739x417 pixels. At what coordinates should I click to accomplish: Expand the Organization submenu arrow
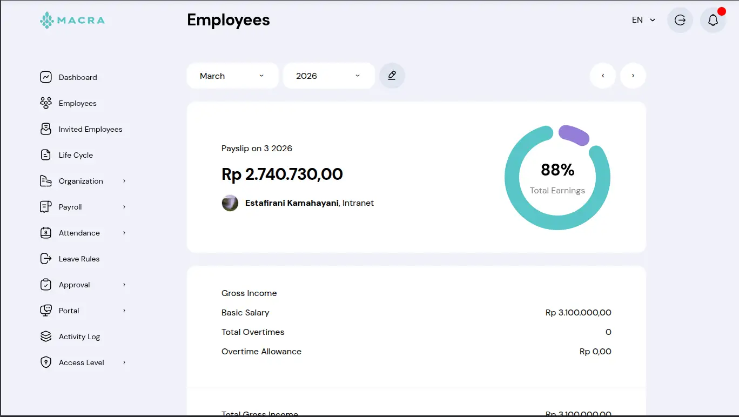point(124,181)
